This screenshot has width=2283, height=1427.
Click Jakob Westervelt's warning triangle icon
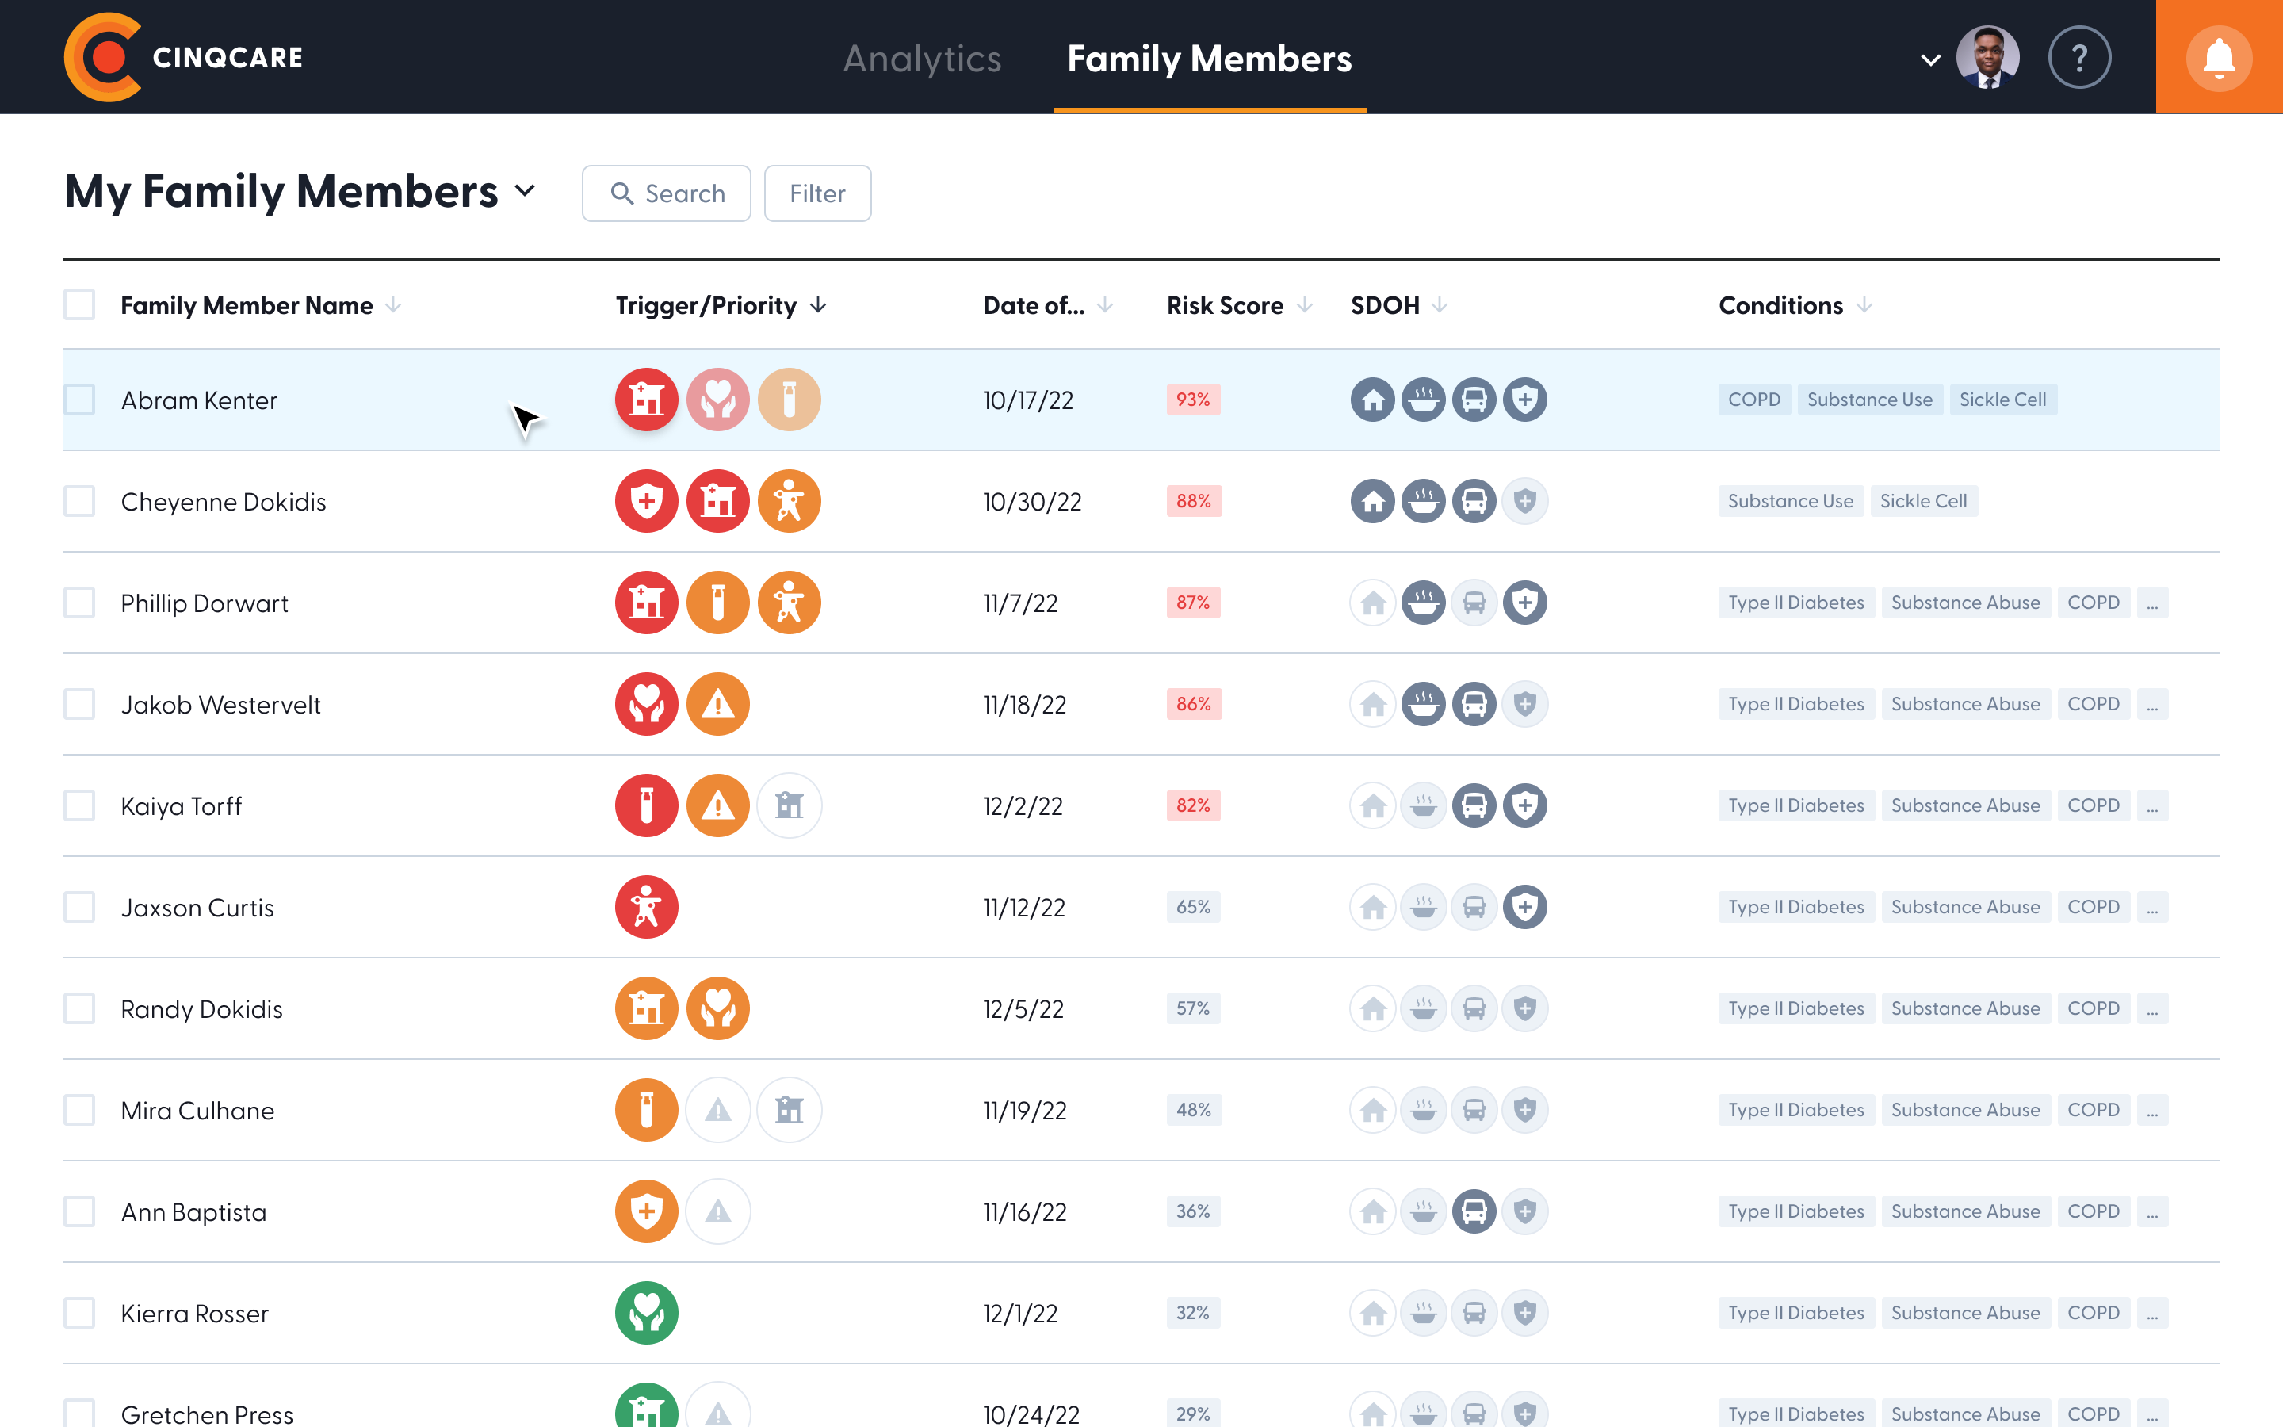(717, 704)
